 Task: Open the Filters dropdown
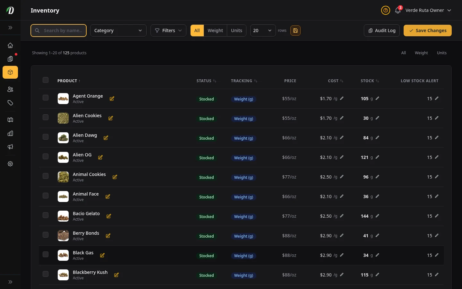(168, 31)
